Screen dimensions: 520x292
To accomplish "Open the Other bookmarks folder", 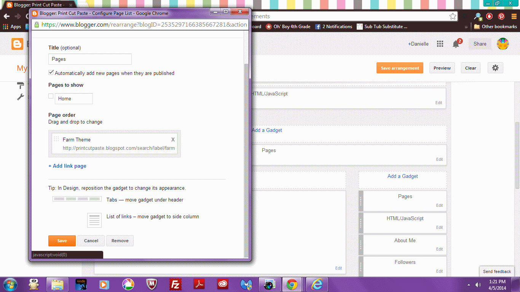I will click(x=495, y=27).
